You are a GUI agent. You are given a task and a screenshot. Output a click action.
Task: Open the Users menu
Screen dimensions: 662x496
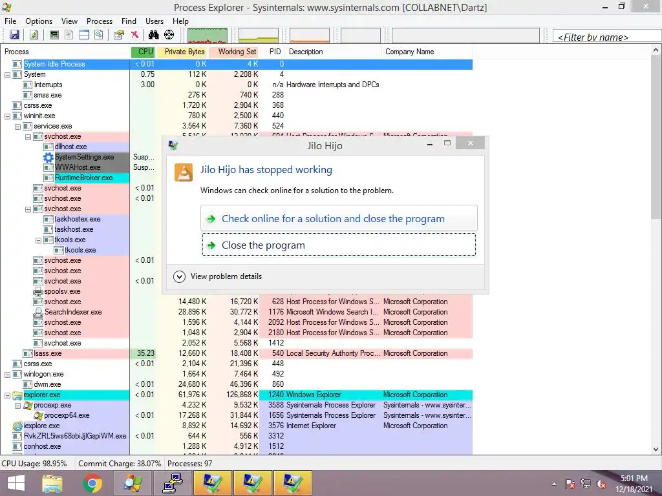tap(155, 21)
